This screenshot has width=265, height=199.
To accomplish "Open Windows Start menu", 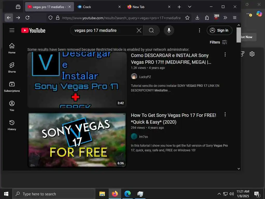I will point(6,194).
